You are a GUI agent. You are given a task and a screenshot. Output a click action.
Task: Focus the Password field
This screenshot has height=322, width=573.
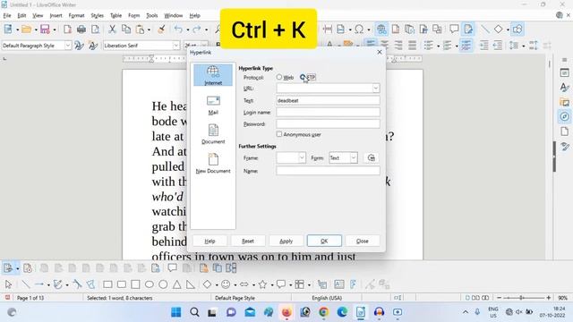pyautogui.click(x=328, y=123)
